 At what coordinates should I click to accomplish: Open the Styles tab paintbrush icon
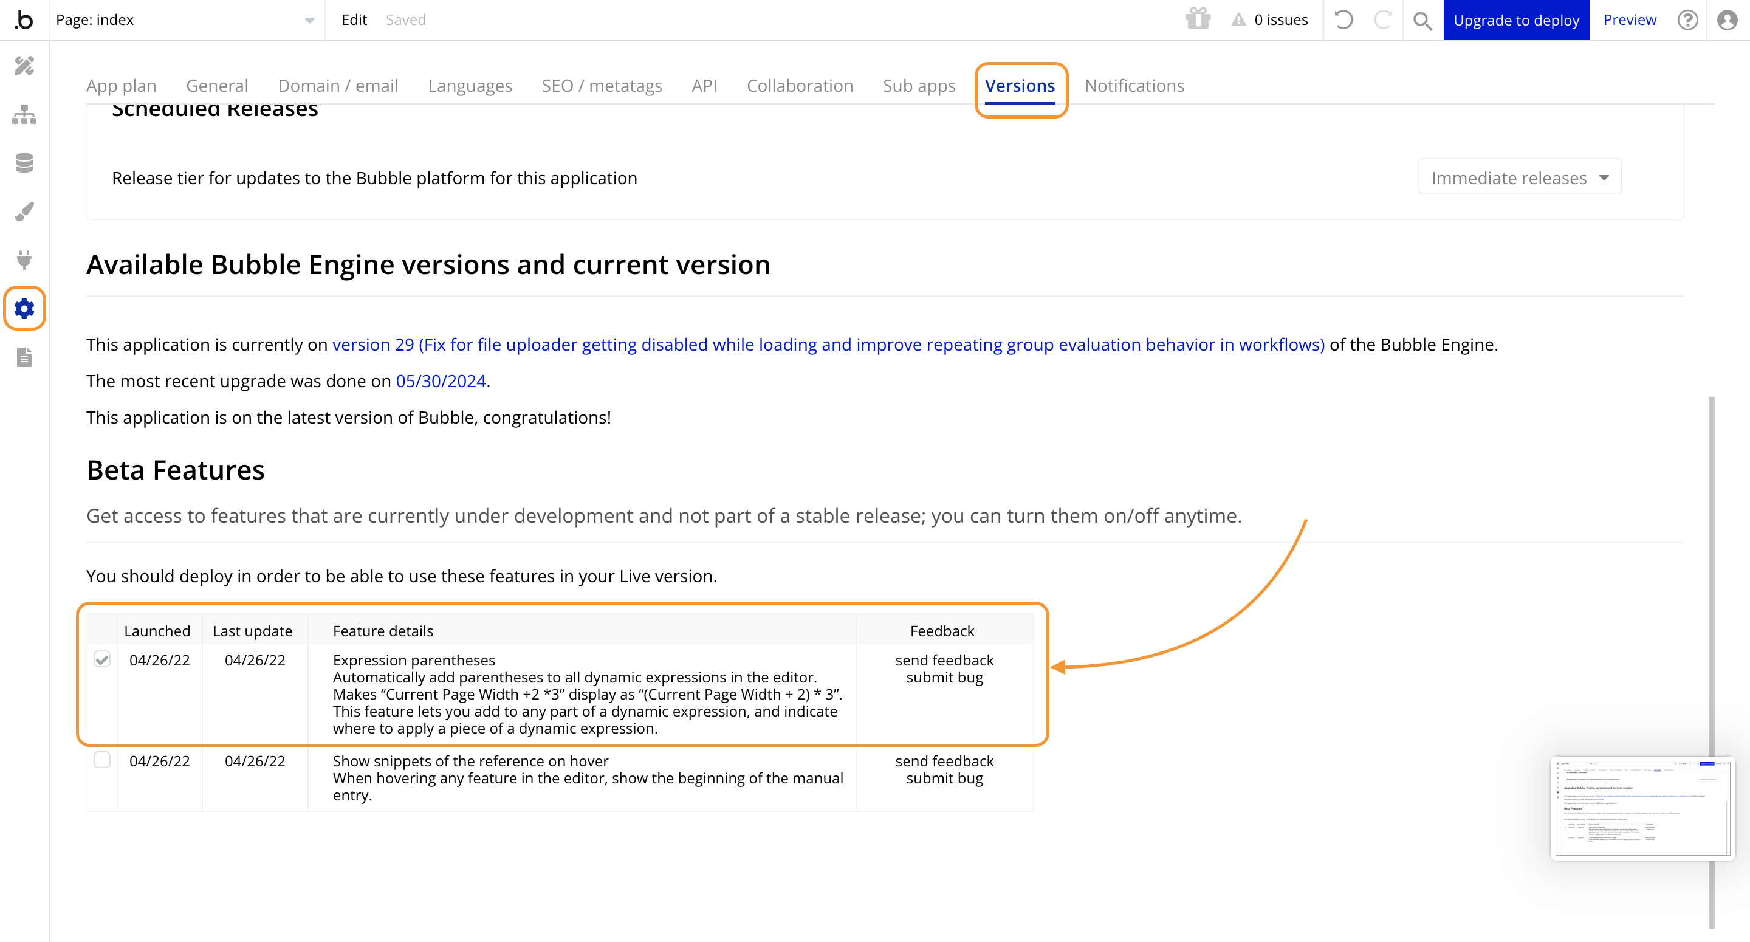click(24, 211)
